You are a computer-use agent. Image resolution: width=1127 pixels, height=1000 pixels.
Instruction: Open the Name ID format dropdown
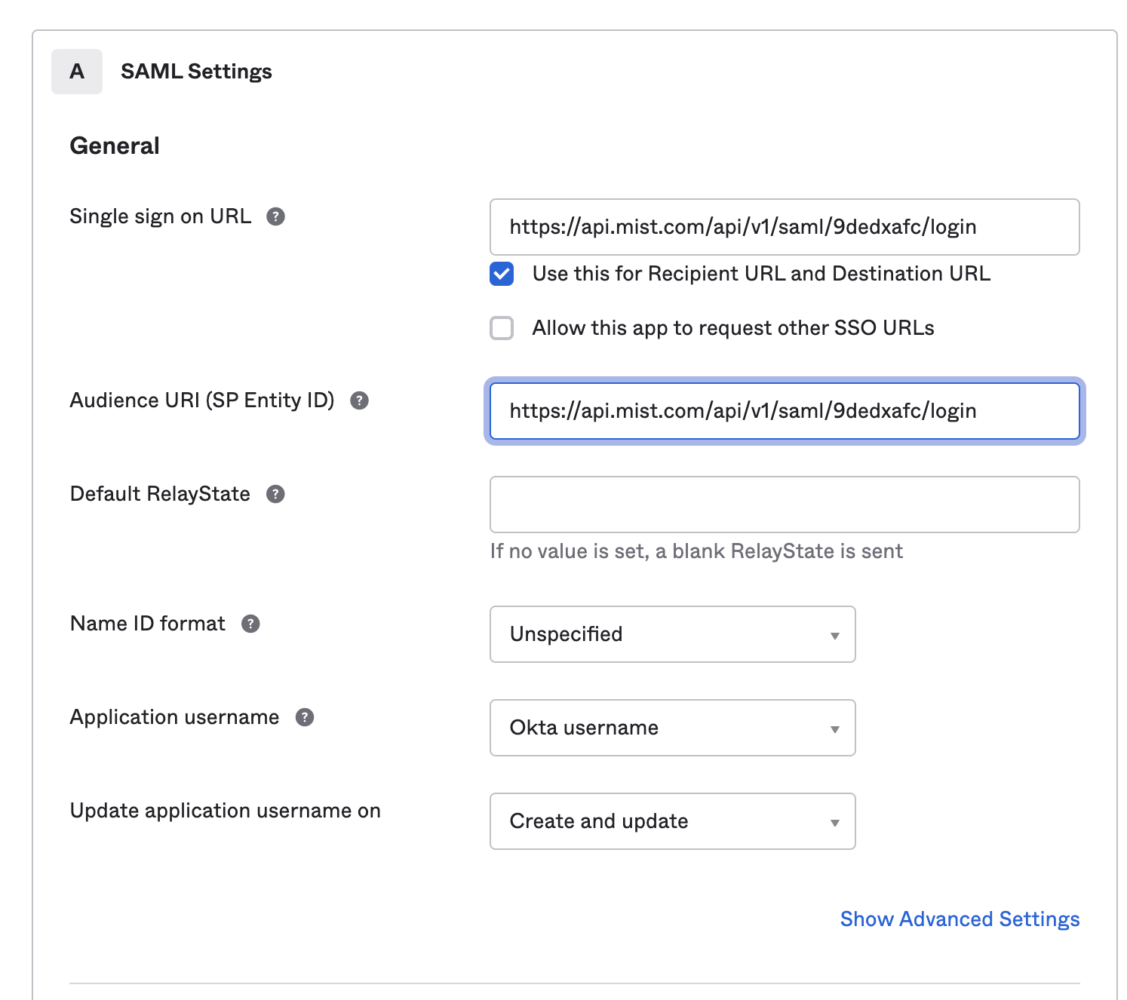pos(672,634)
